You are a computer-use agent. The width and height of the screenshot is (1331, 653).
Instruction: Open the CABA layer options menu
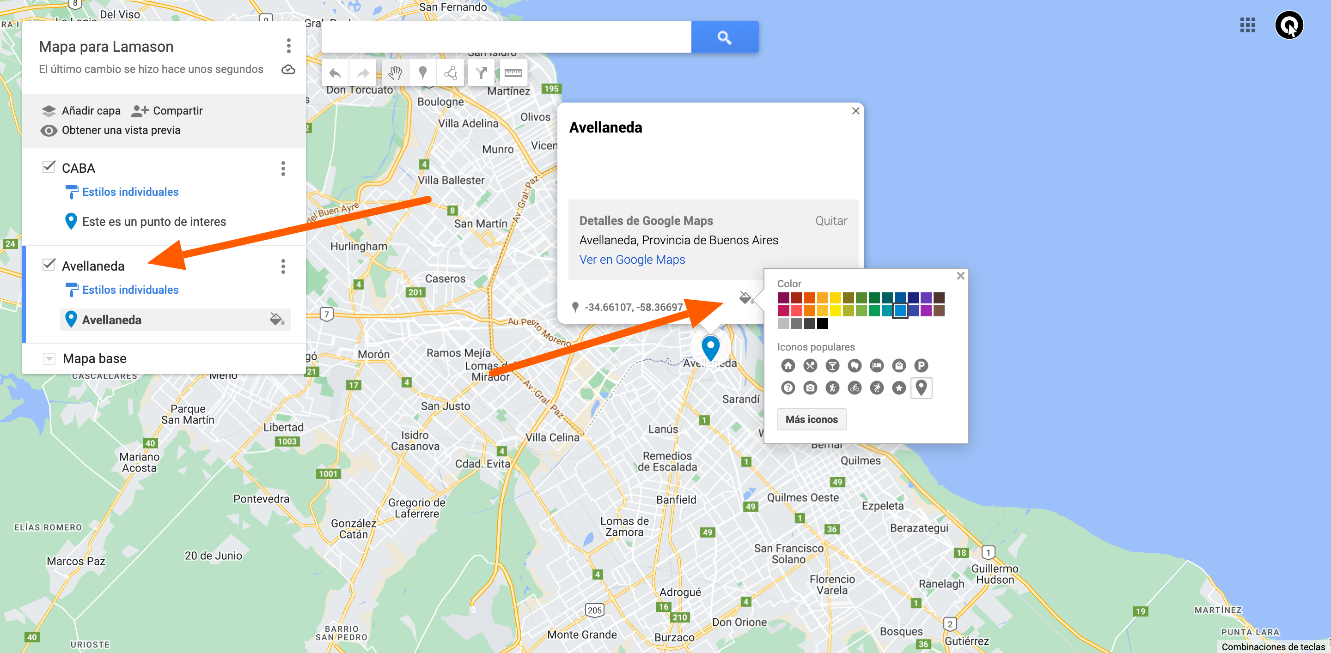(283, 168)
